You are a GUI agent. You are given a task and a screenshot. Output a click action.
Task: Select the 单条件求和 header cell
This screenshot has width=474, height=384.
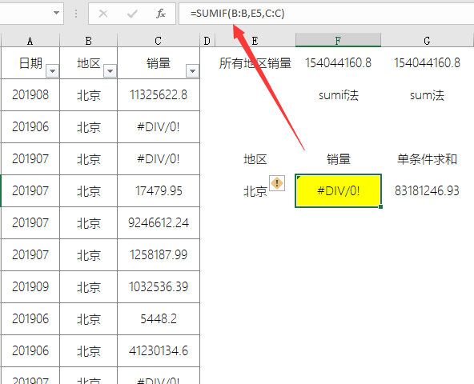[427, 159]
